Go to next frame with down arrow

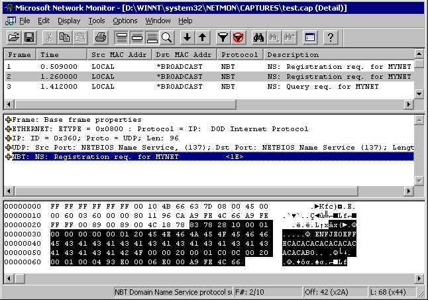click(x=187, y=37)
